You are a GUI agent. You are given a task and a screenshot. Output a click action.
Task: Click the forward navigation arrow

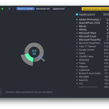[x=13, y=9]
